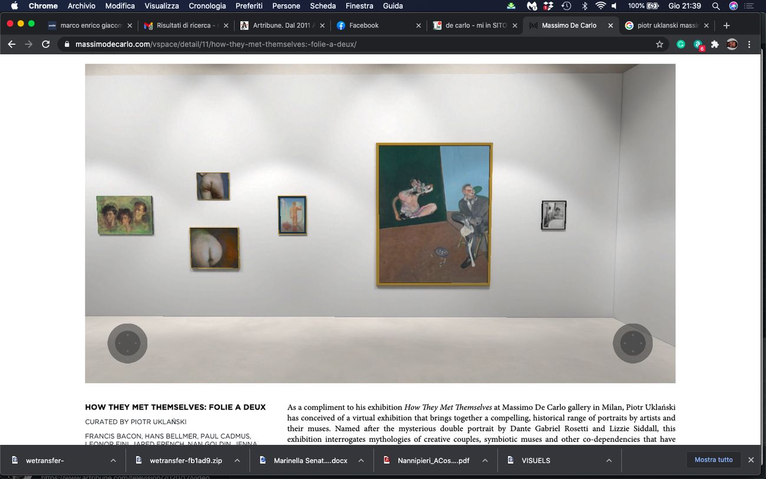Click the small black-framed photograph on wall

click(554, 215)
